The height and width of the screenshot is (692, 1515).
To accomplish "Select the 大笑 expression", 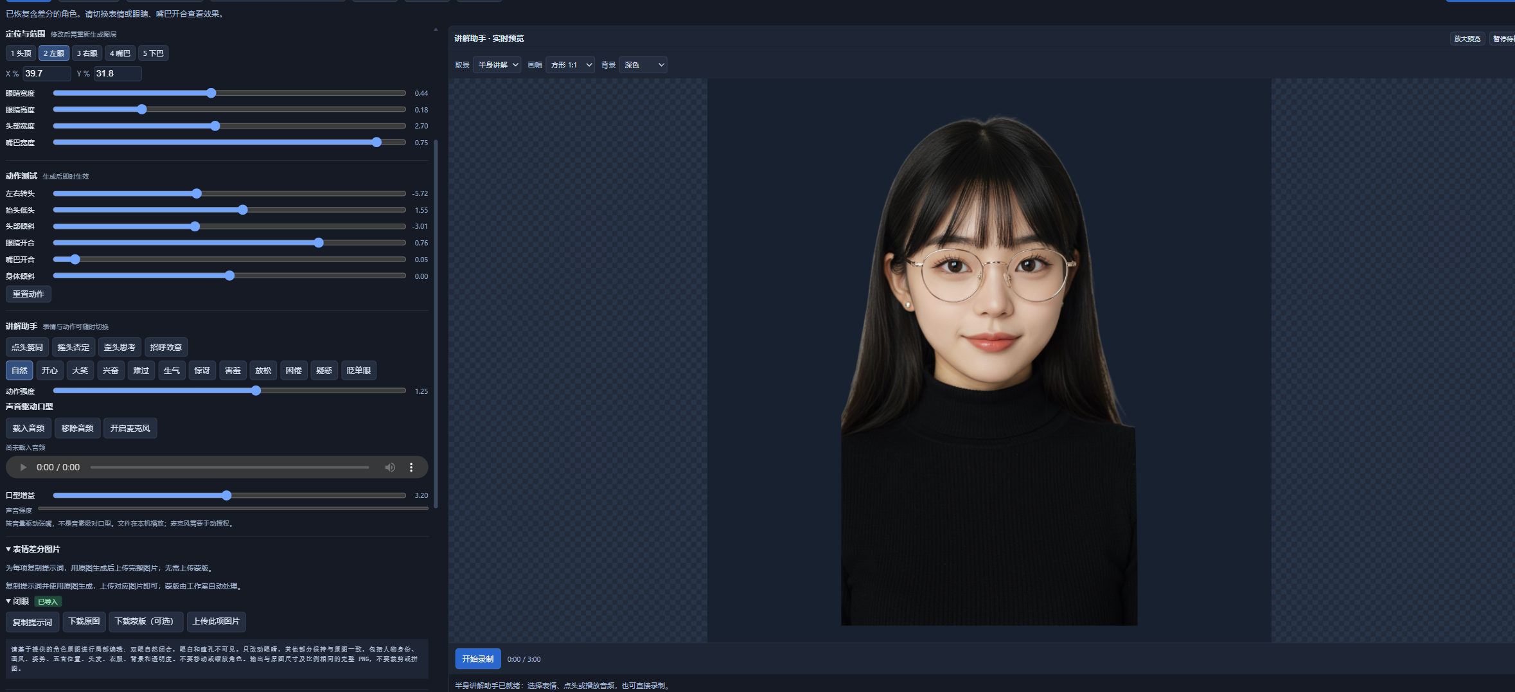I will 80,371.
